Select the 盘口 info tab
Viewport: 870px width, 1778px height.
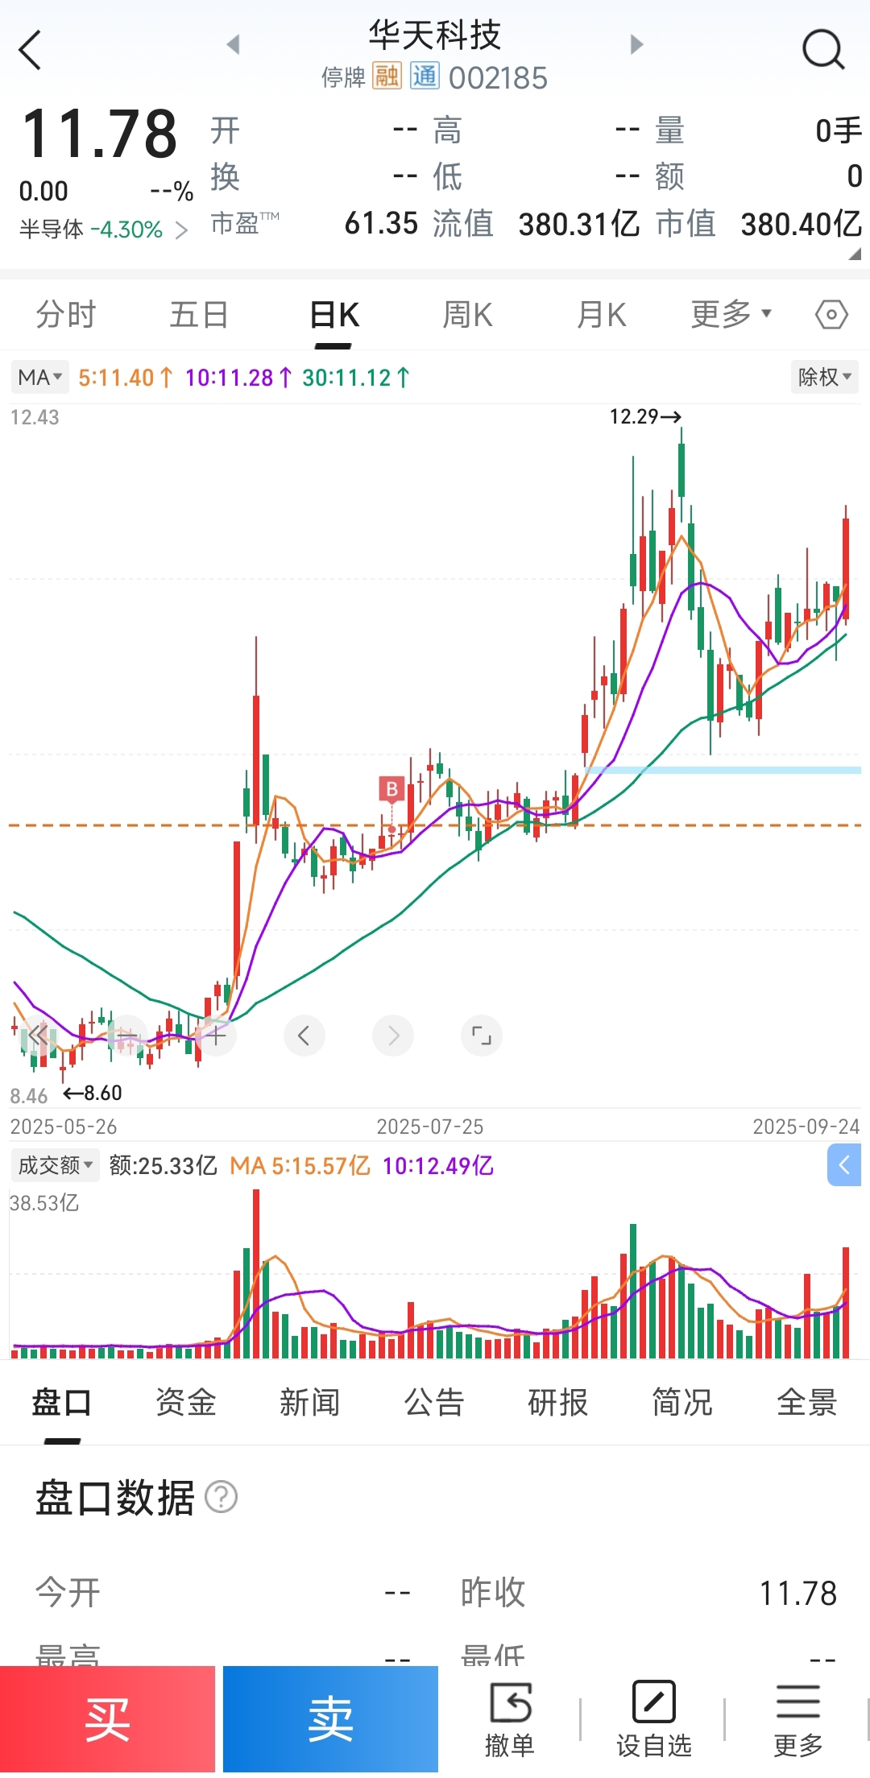pos(62,1403)
